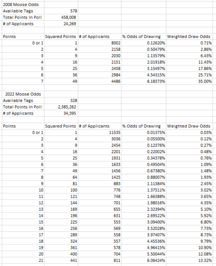Click the 34,395 applicants value
The image size is (216, 266).
pyautogui.click(x=61, y=113)
